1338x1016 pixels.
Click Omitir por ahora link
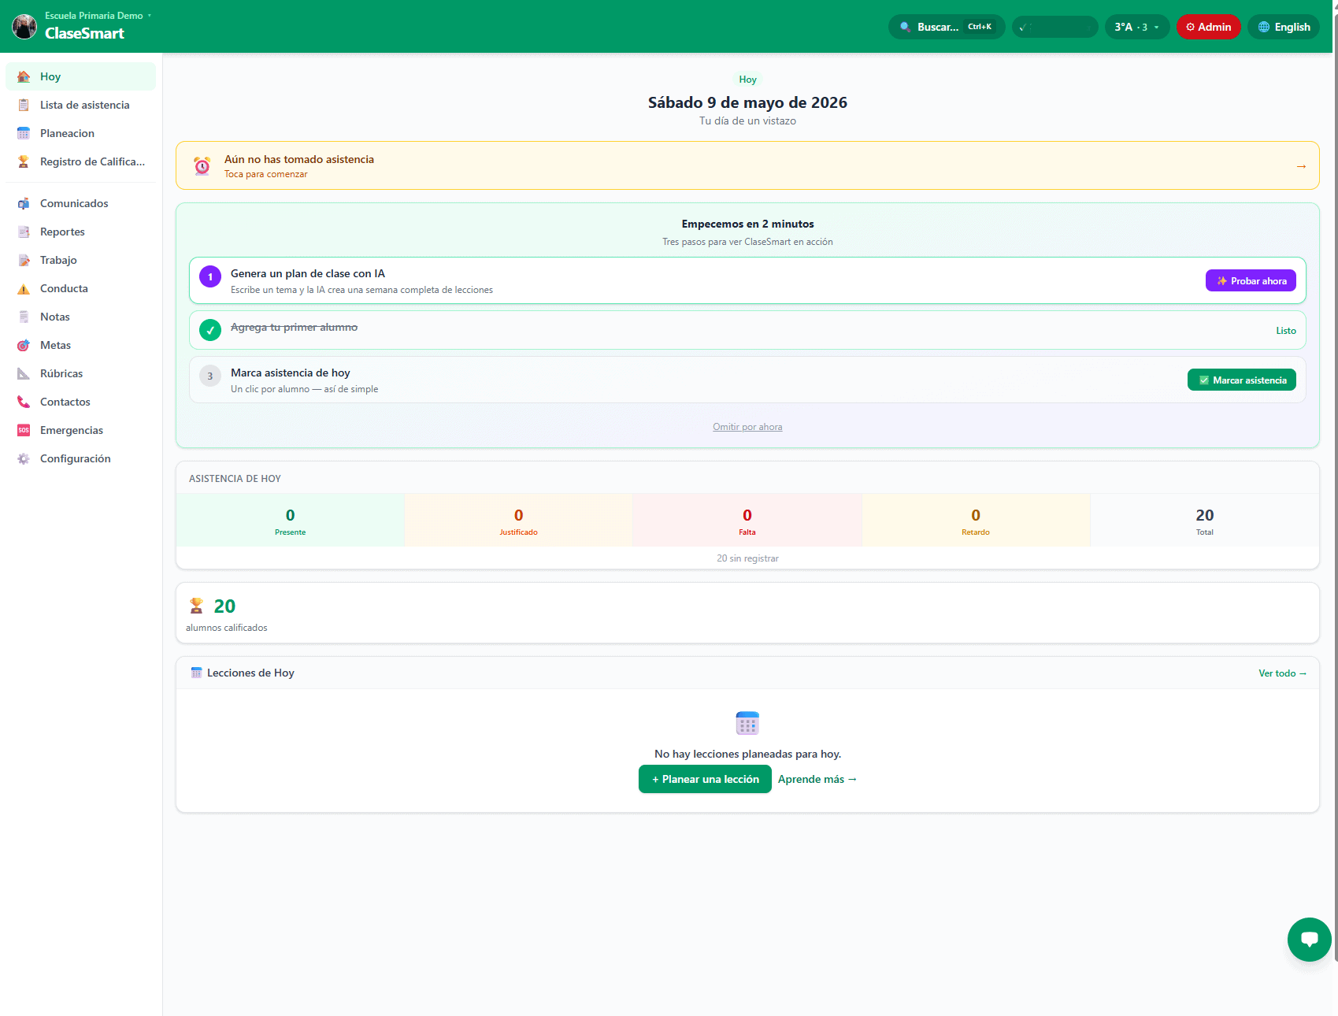coord(747,427)
